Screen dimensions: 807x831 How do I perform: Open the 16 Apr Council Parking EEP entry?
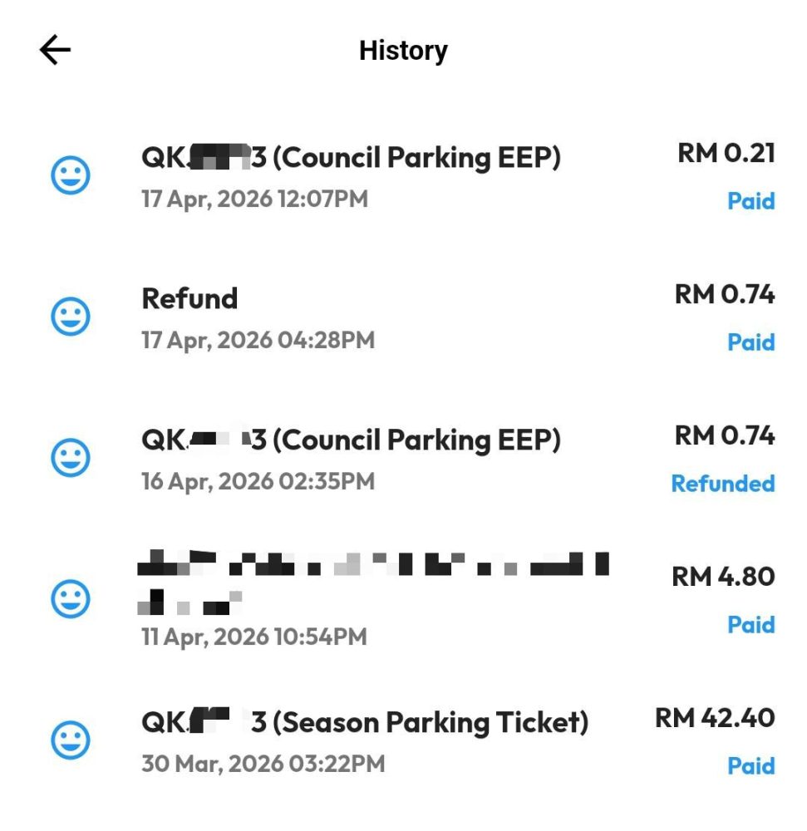click(x=351, y=440)
